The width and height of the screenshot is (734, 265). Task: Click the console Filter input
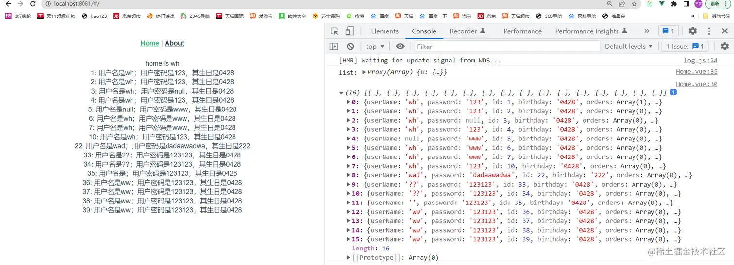point(507,47)
